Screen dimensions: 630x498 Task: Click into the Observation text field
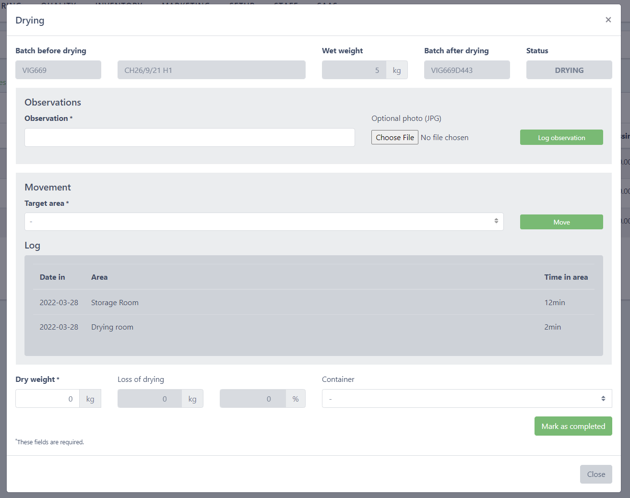[x=190, y=137]
